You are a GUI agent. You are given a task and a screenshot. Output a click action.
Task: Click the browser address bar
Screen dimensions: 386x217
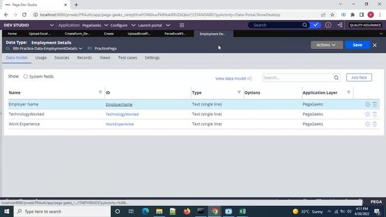(160, 14)
